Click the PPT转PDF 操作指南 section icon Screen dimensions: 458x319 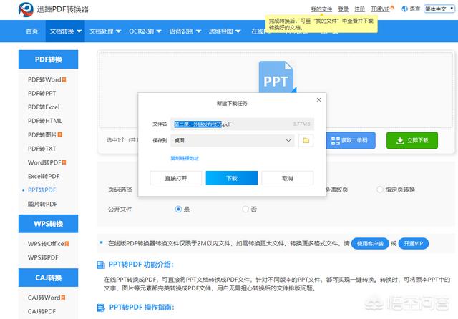coord(101,308)
